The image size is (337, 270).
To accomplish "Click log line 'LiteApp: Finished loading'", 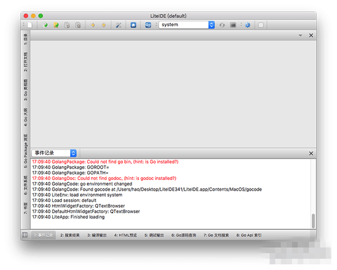I will (68, 217).
